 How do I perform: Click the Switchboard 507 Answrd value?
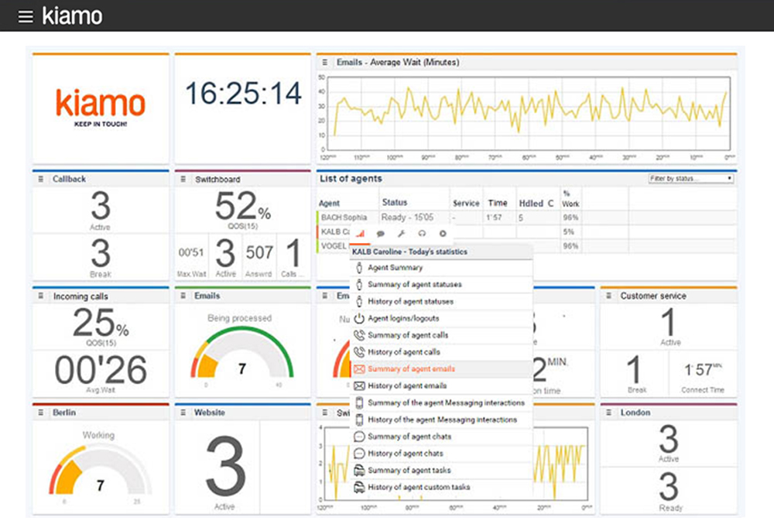point(259,252)
